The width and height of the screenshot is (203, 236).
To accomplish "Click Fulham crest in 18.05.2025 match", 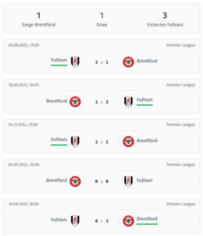I will coord(128,102).
